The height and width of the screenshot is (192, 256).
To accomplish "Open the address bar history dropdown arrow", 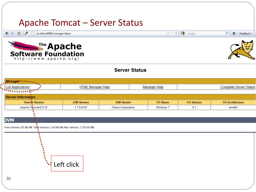I will click(172, 33).
